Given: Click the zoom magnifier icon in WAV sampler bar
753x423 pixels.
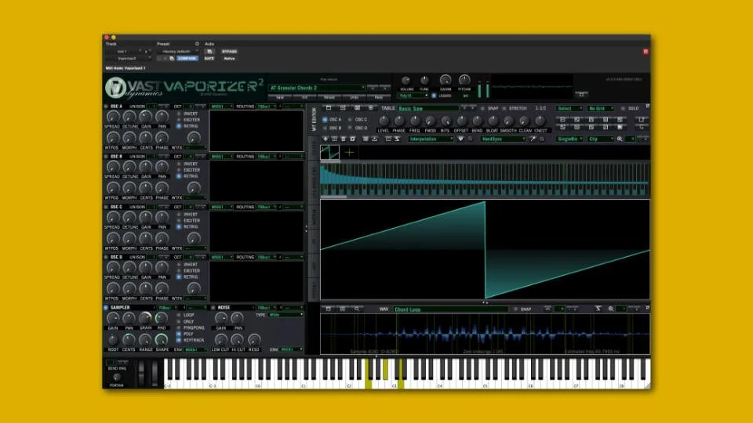Looking at the screenshot, I should coord(611,309).
